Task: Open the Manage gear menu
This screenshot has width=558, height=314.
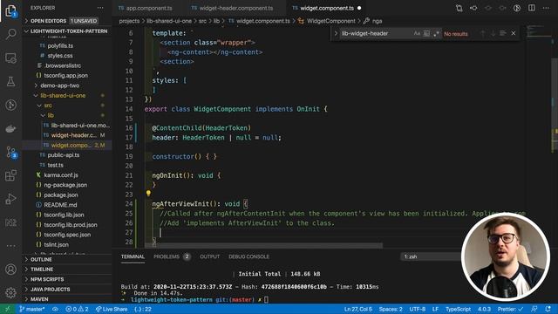Action: pos(11,293)
